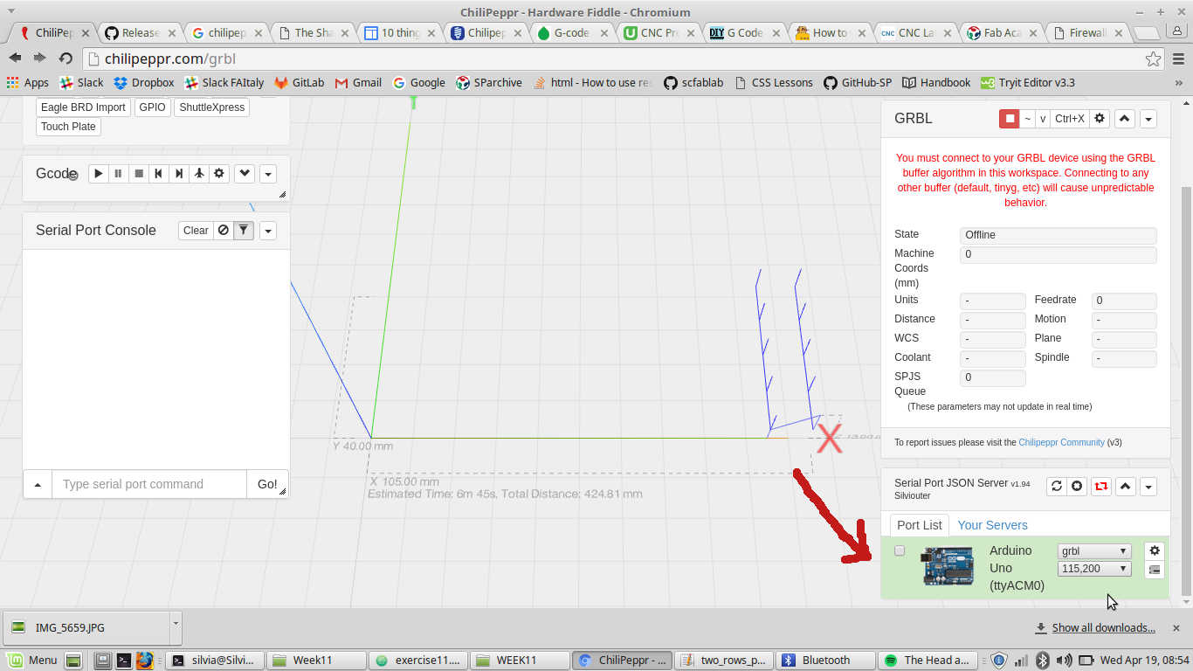Open the Serial Port JSON Server caret dropdown

pos(1148,487)
